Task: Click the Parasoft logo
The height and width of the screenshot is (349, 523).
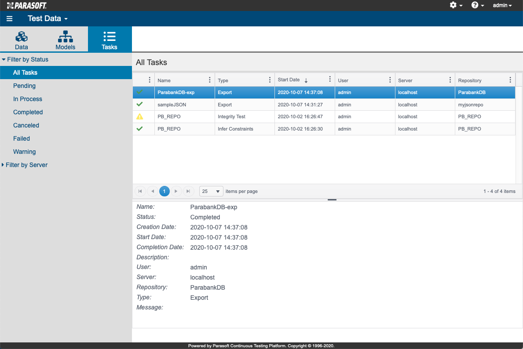Action: [x=27, y=5]
